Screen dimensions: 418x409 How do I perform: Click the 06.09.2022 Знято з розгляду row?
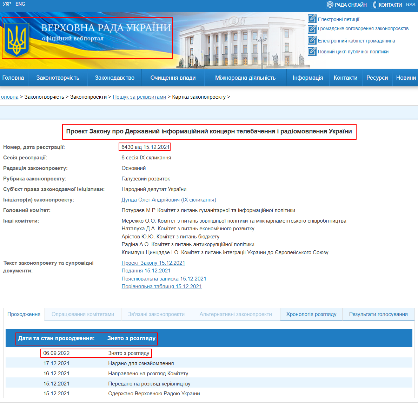click(209, 353)
